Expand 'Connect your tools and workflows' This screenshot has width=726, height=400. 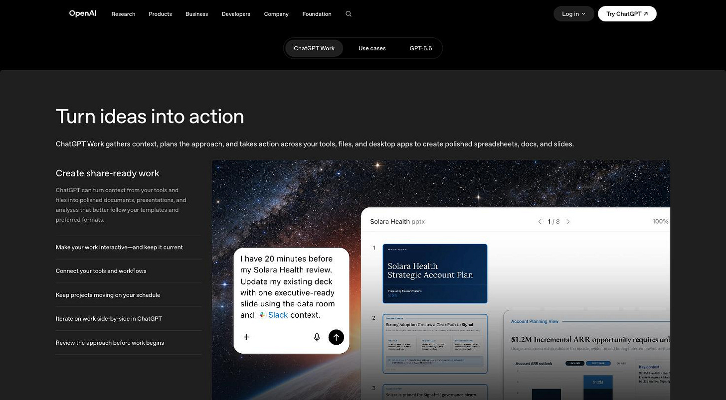tap(129, 271)
